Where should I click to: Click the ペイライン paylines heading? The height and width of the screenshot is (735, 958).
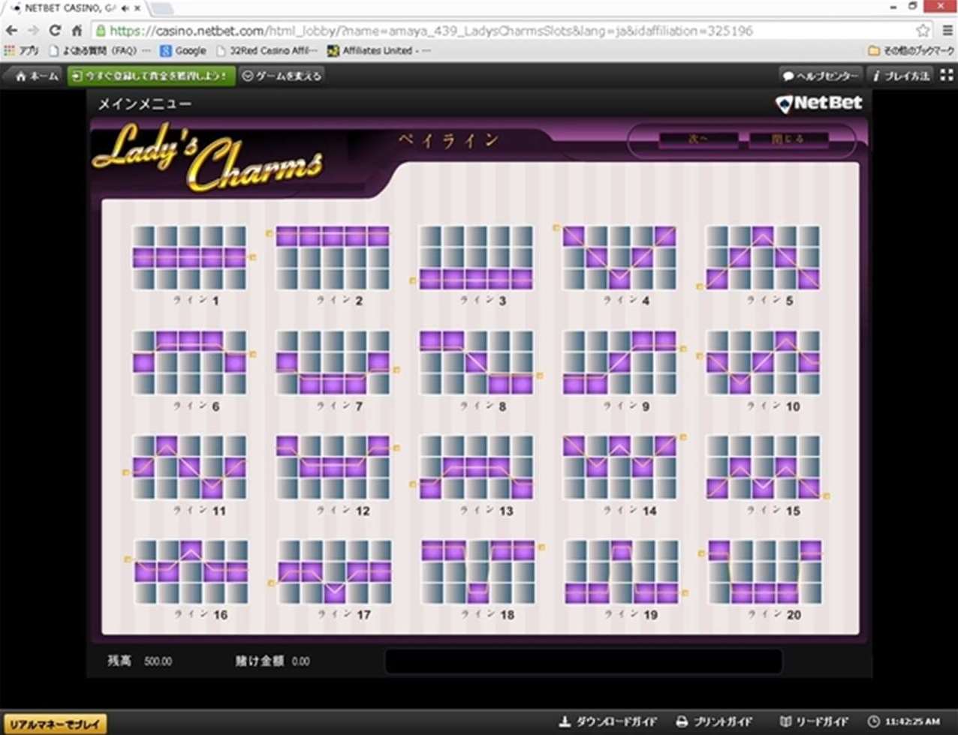449,139
